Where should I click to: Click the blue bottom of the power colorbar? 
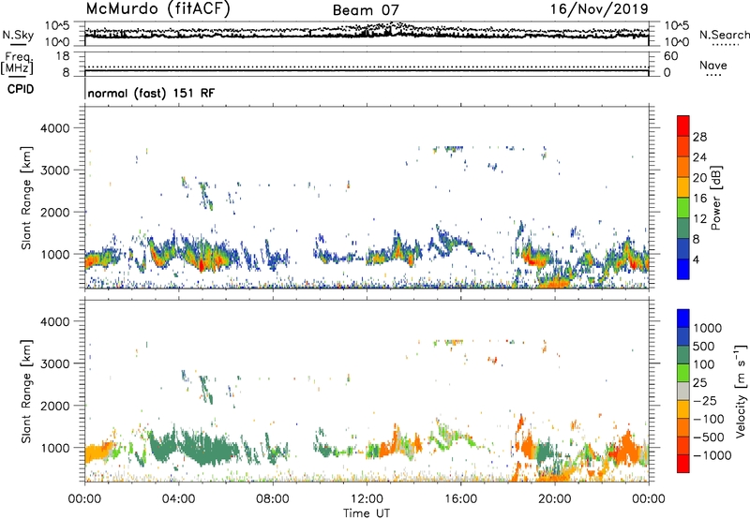click(683, 269)
